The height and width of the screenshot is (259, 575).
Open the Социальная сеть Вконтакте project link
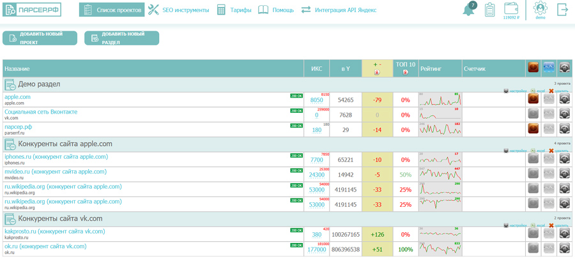tap(41, 112)
